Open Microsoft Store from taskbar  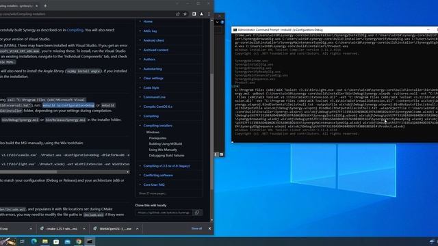click(56, 241)
